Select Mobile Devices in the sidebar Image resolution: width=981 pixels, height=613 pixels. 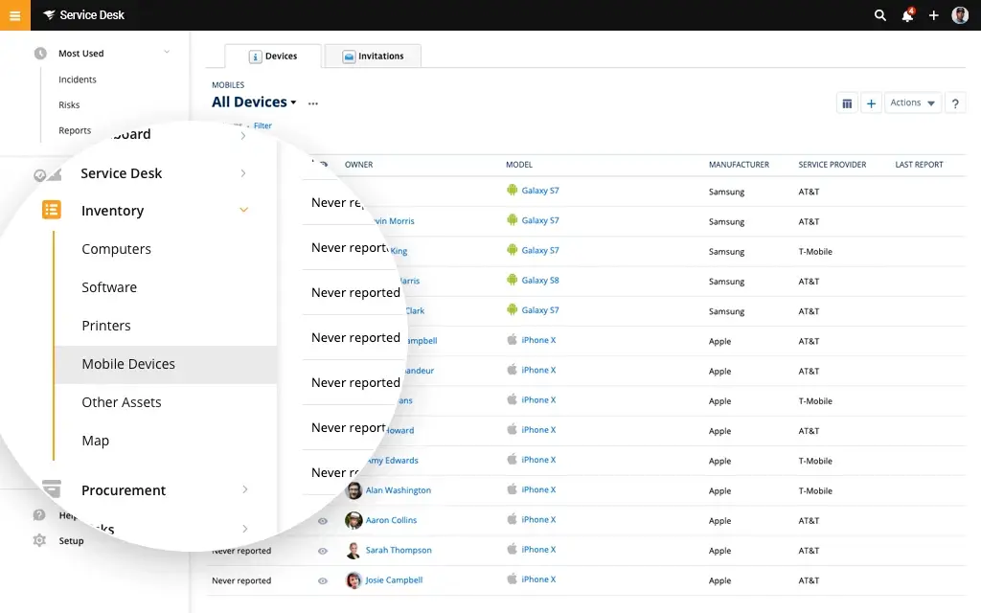128,364
